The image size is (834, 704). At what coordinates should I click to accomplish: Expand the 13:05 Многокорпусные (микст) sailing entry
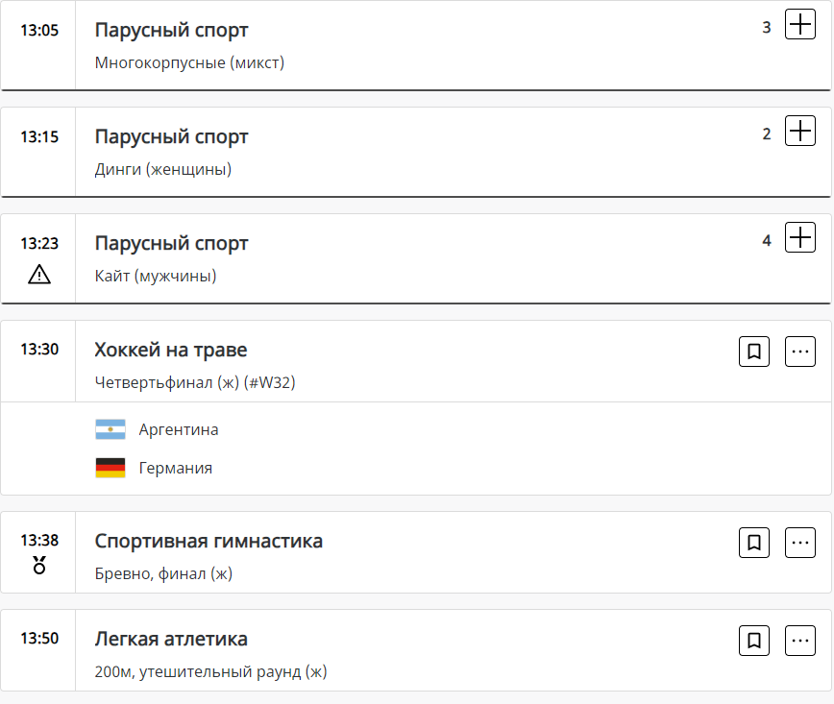tap(799, 25)
